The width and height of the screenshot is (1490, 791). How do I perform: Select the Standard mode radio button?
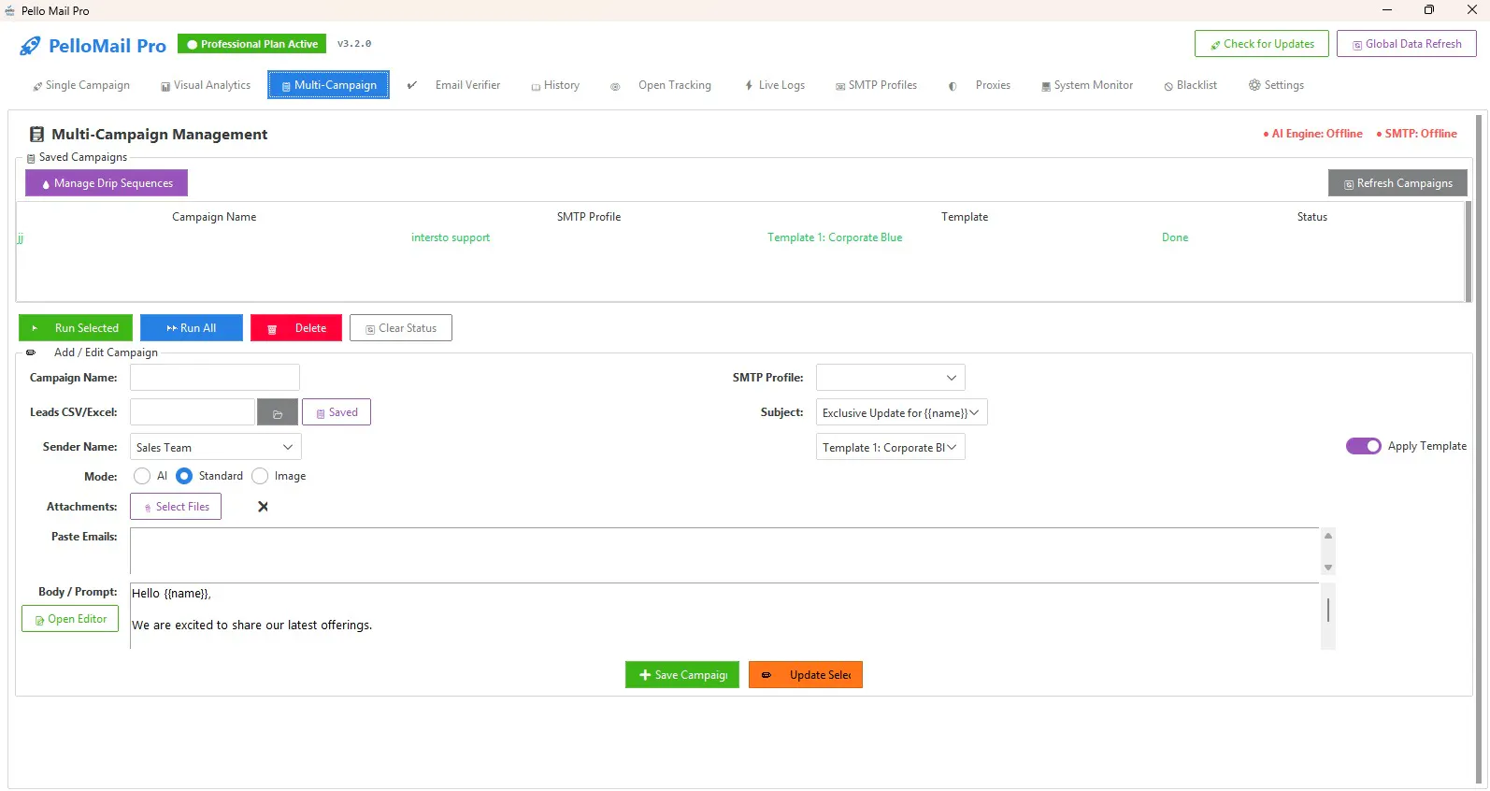point(184,476)
